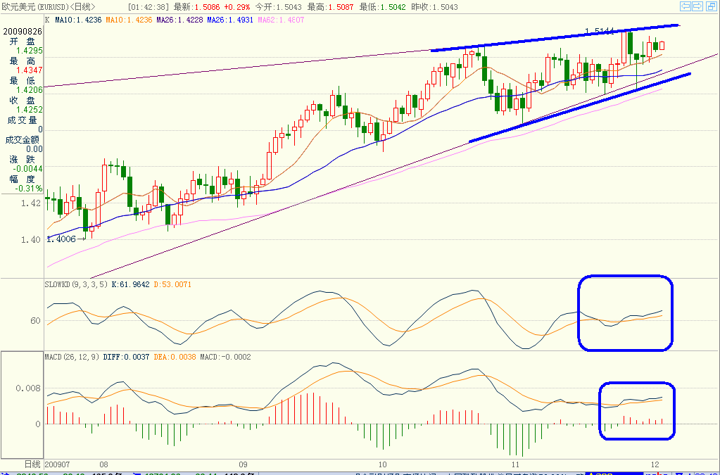The image size is (720, 475).
Task: Click the D:53.0071 indicator value
Action: (x=172, y=284)
